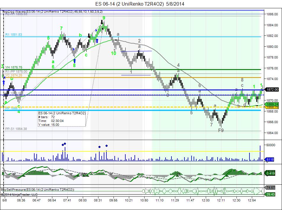Select the BuySellPressure indicator label
282x210 pixels.
pyautogui.click(x=38, y=190)
